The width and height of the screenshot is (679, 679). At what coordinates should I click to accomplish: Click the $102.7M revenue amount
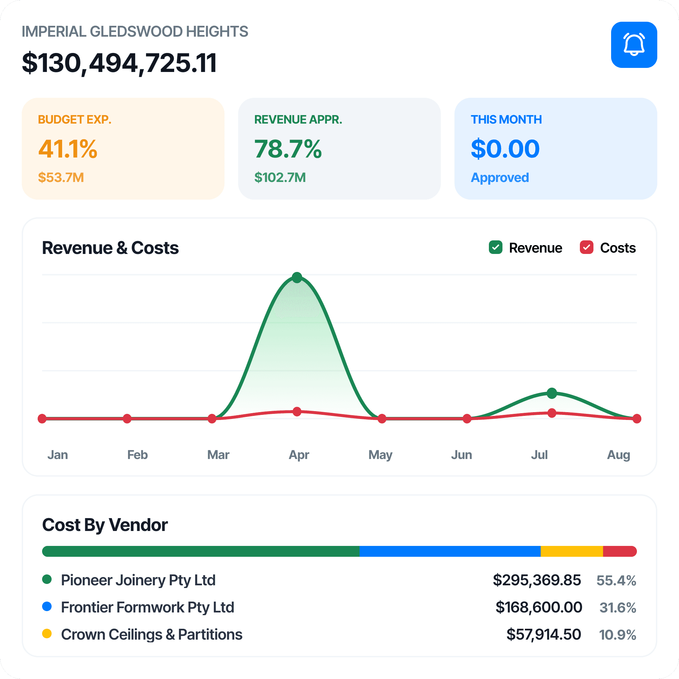(x=280, y=178)
